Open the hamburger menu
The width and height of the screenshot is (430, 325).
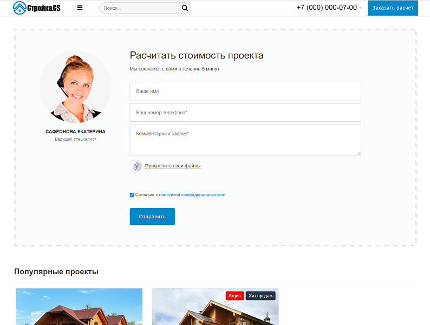coord(80,8)
